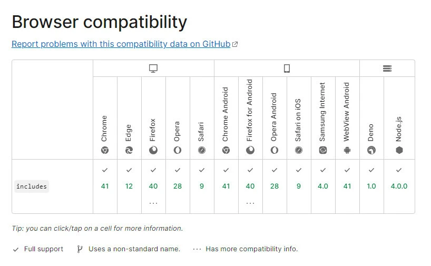Expand the Chrome 41 support cell
Image resolution: width=431 pixels, height=266 pixels.
click(105, 186)
